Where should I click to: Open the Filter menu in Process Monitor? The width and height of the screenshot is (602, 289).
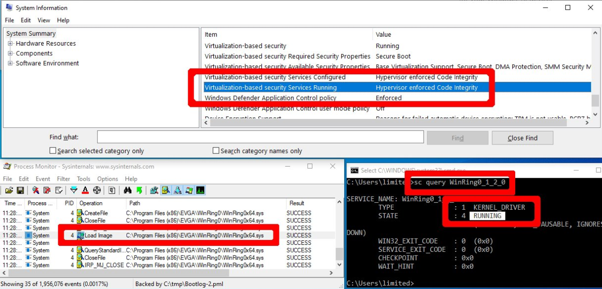click(x=63, y=179)
